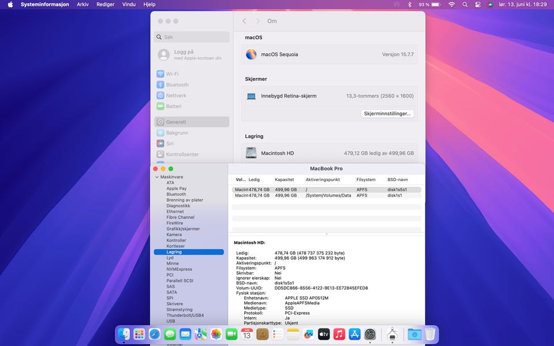Select volume row with BSD-navn disk1s5s1

point(327,190)
